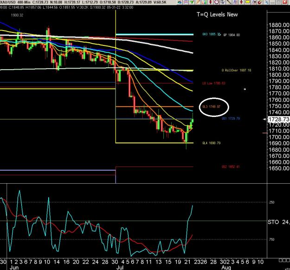290x270 pixels.
Task: Click the blue QS1 1729.79 label
Action: point(231,118)
